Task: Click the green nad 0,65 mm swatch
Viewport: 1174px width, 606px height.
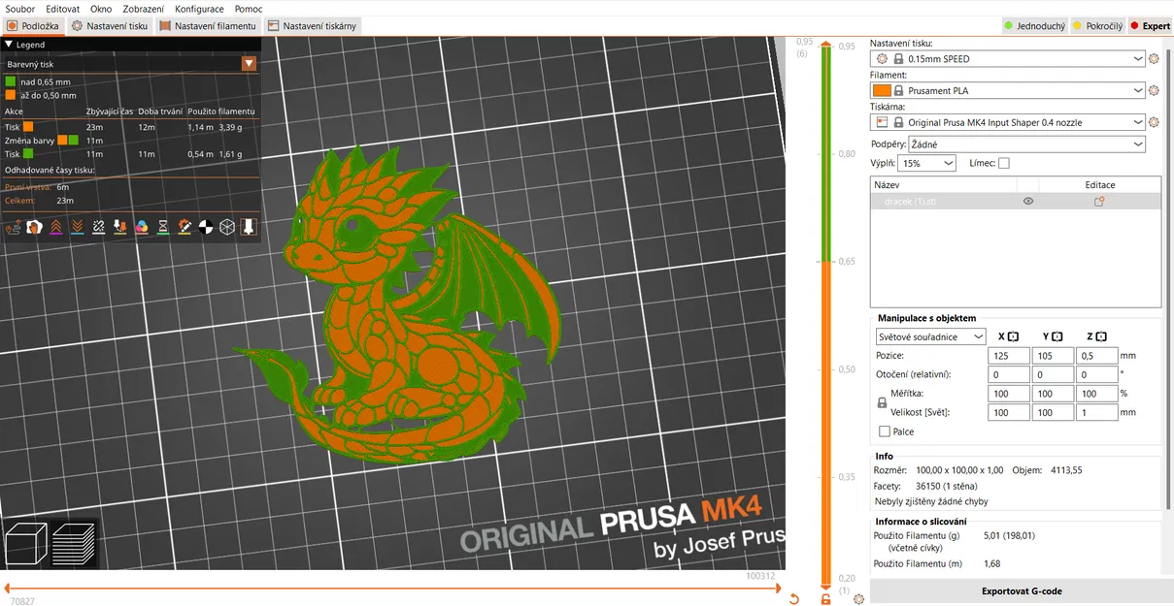Action: pyautogui.click(x=11, y=82)
